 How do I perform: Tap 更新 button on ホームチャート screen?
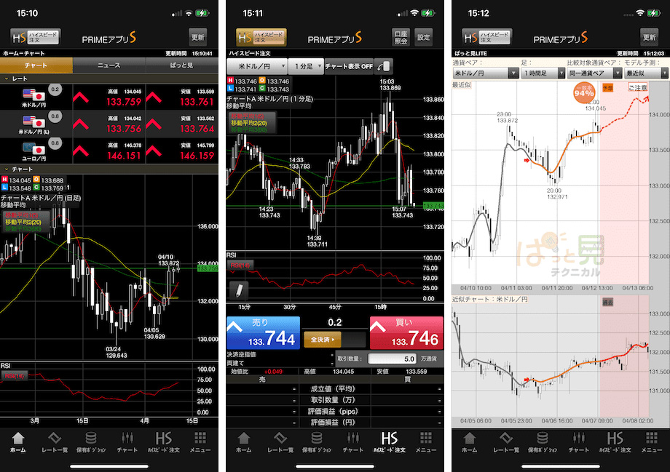pyautogui.click(x=198, y=37)
